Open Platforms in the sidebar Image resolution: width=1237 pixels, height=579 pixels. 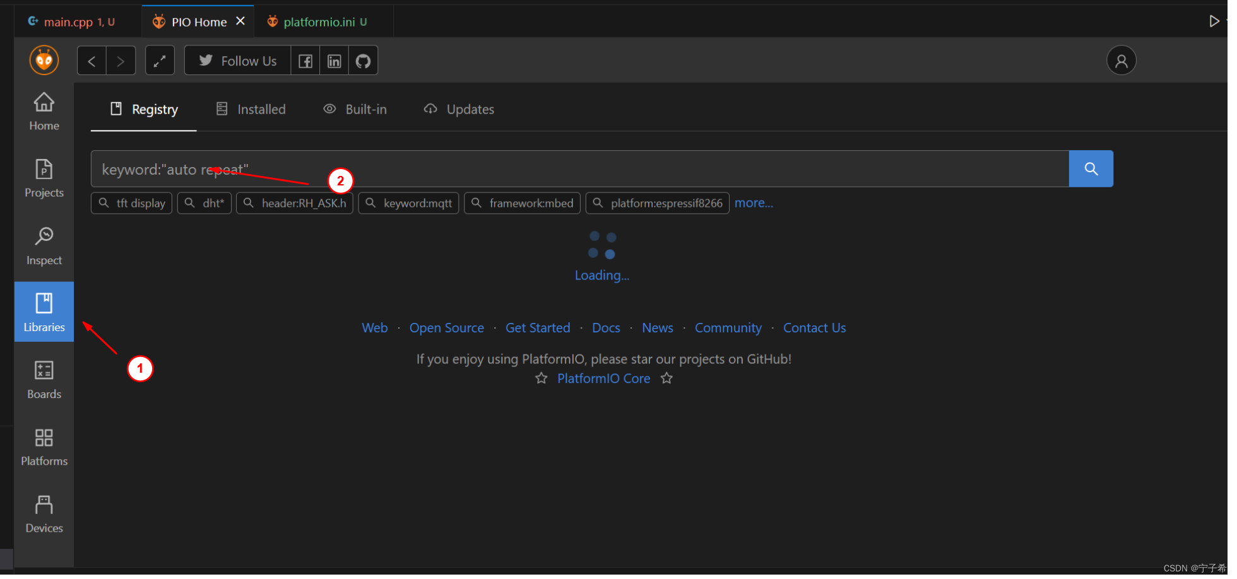coord(44,448)
